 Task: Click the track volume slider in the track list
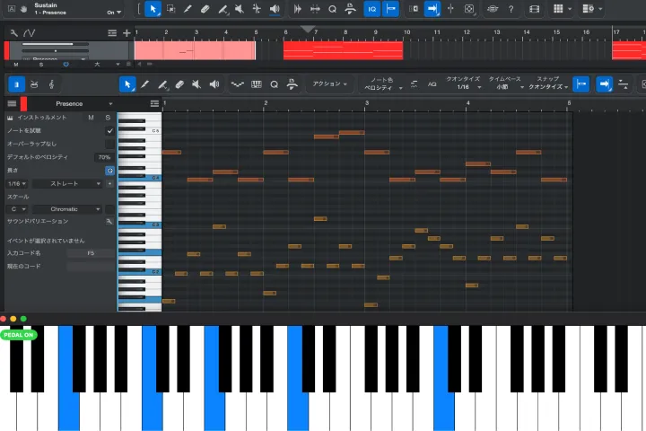click(x=56, y=44)
